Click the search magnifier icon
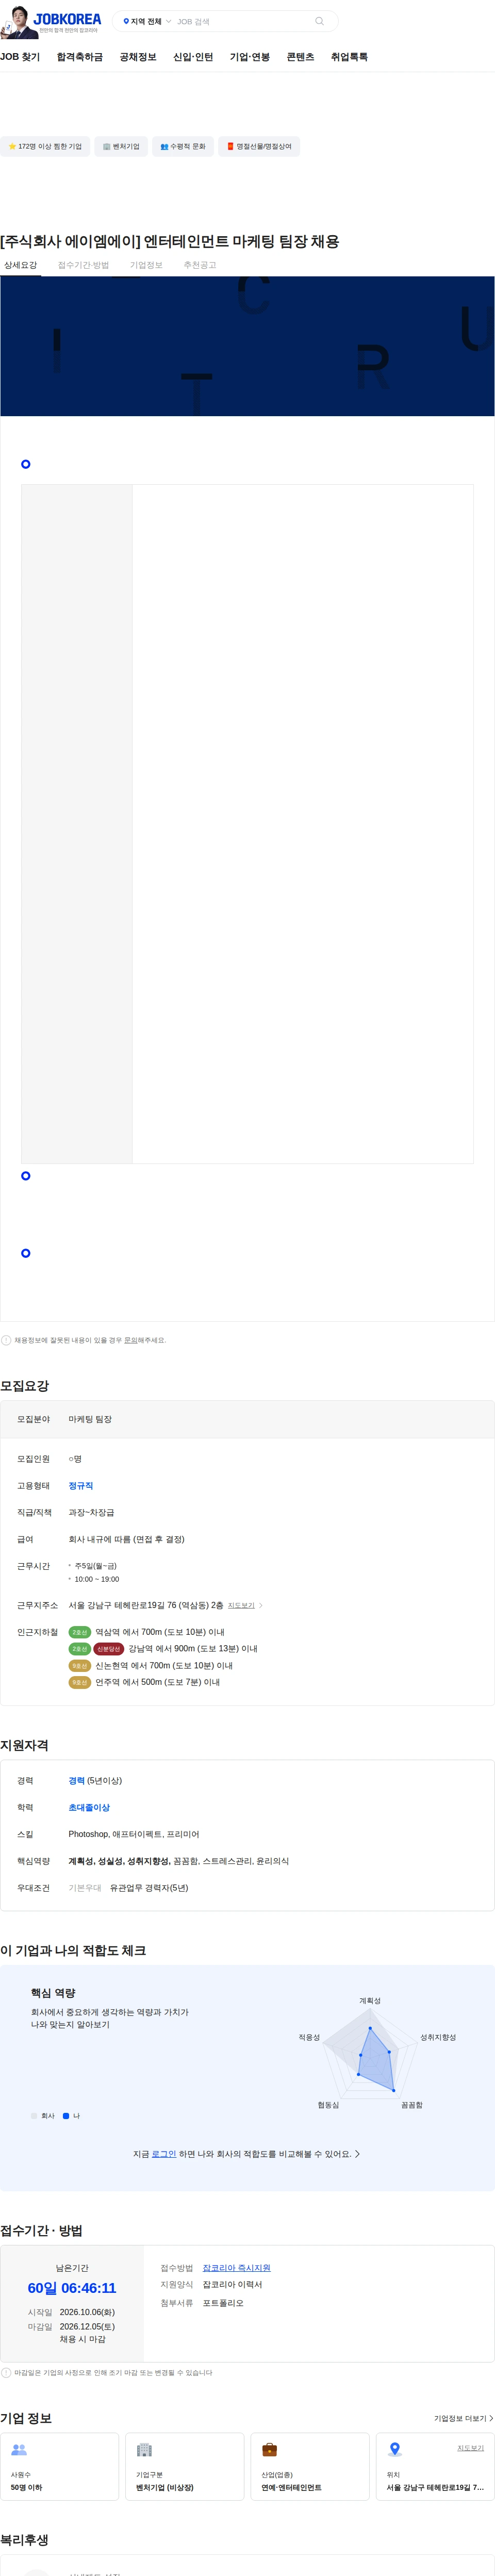 [320, 21]
